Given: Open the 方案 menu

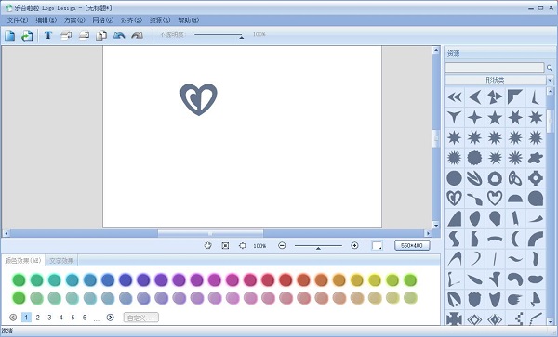Looking at the screenshot, I should pyautogui.click(x=74, y=20).
